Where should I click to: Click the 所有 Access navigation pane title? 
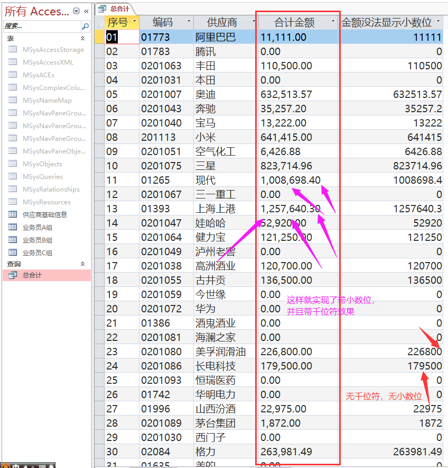(x=36, y=11)
